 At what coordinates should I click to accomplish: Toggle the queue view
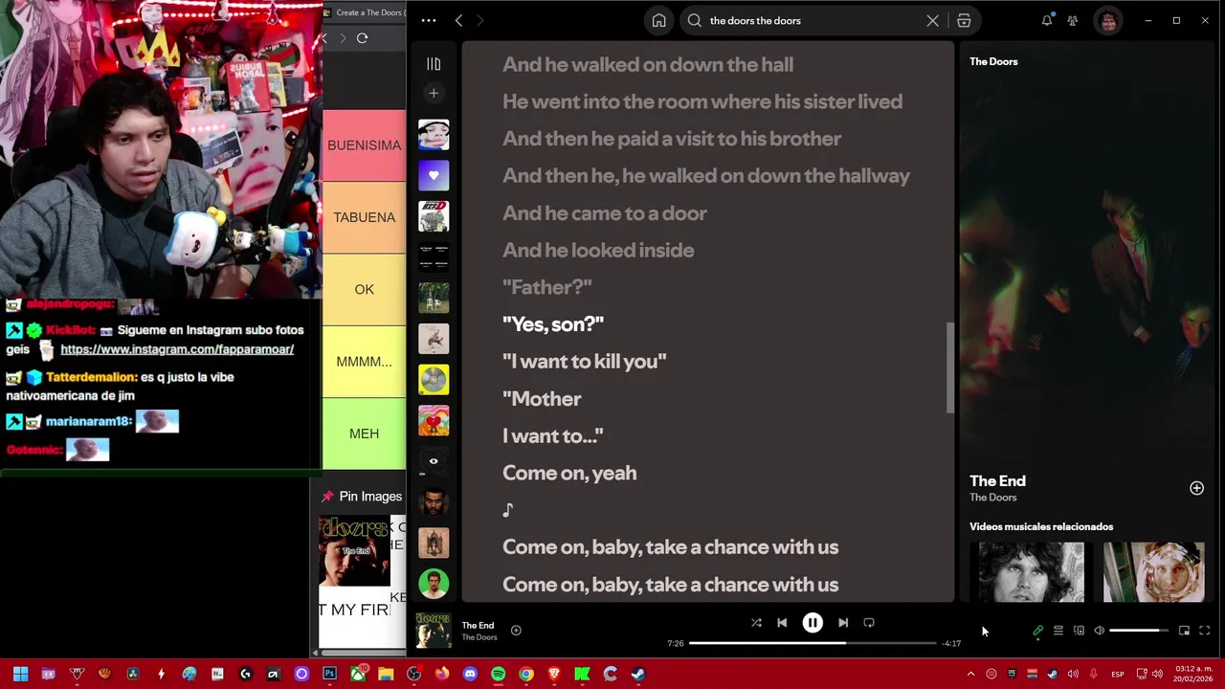[1058, 631]
